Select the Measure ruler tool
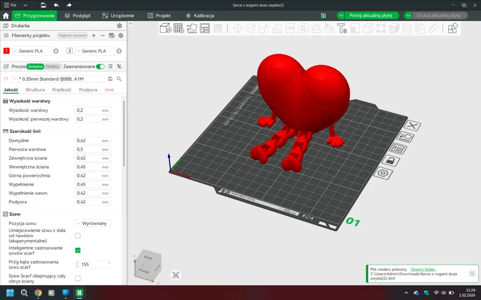This screenshot has width=481, height=300. [x=433, y=28]
